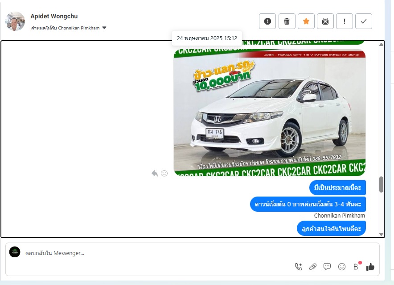Open emoji picker in reply bar
Screen dimensions: 394x285
click(x=342, y=267)
